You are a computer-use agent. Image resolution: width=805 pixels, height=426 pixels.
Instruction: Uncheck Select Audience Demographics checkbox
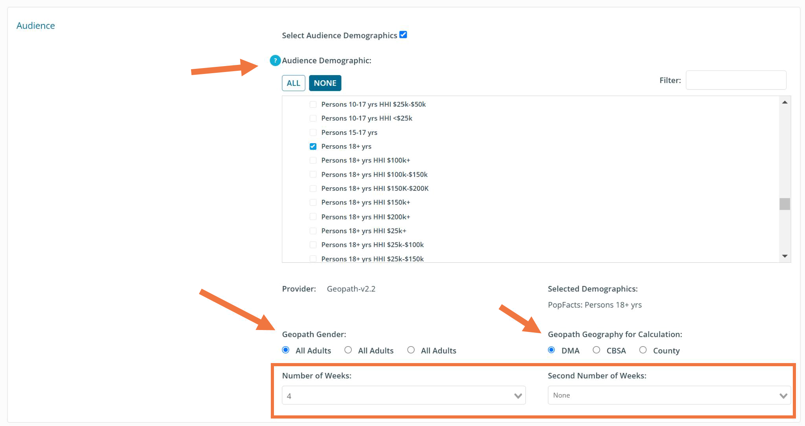(x=403, y=35)
